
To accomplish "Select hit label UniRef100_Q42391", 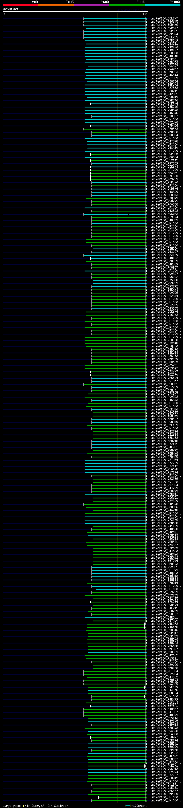I will (x=164, y=94).
